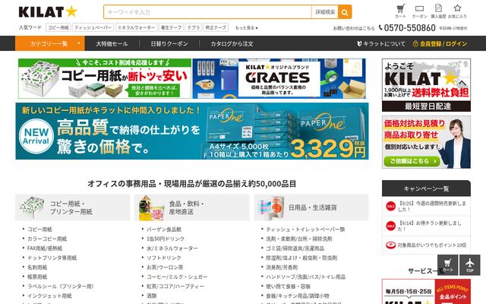Select the ミネラルウォーター keyword tag

coord(137,27)
